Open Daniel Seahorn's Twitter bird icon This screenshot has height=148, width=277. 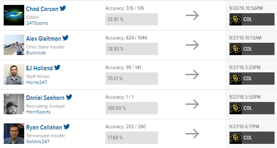tap(69, 97)
